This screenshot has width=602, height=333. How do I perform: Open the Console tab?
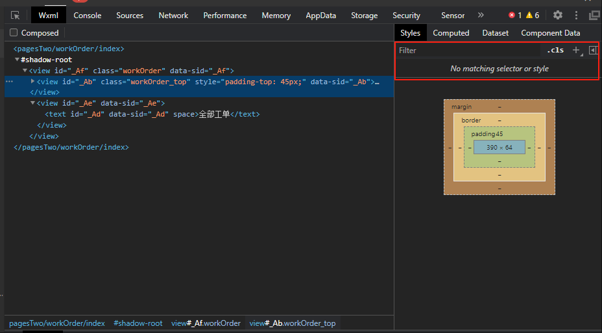(88, 16)
